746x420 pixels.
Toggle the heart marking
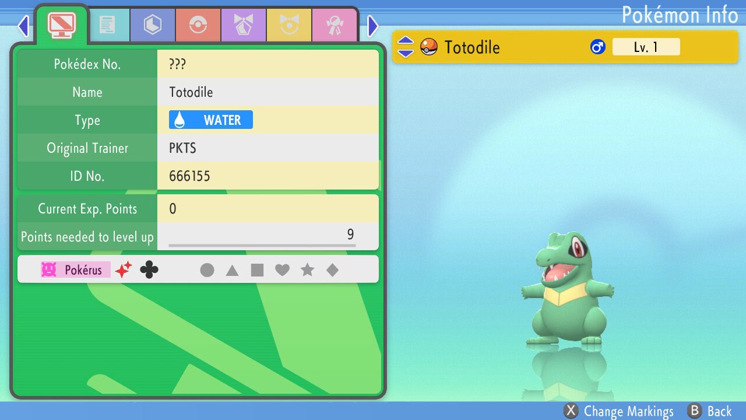point(282,270)
